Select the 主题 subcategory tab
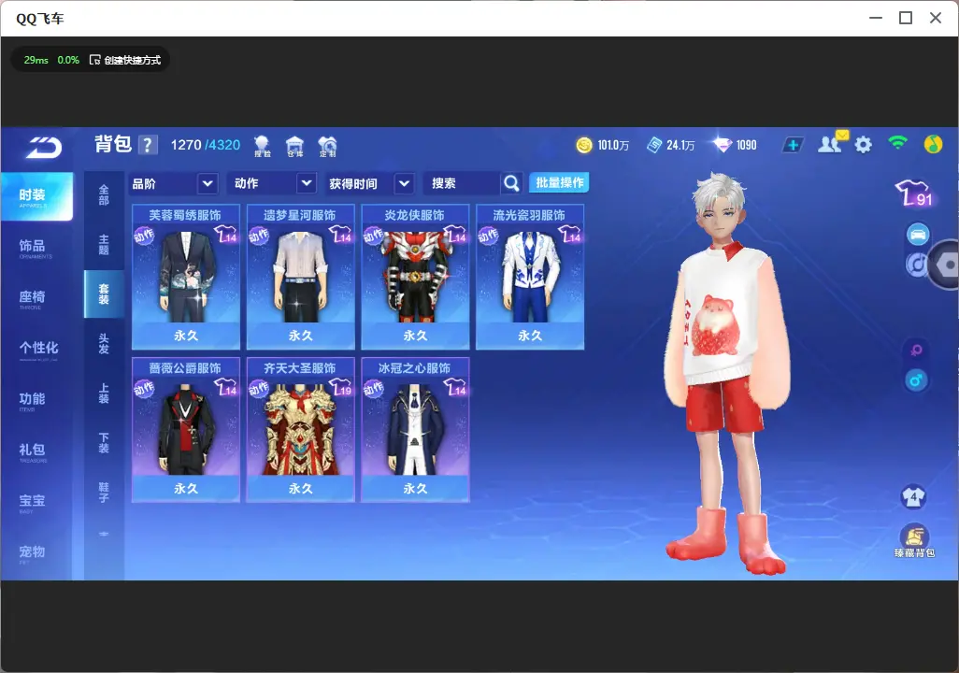Viewport: 959px width, 673px height. (x=104, y=245)
